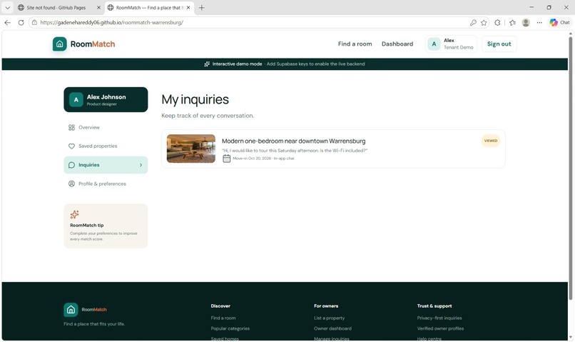Click the Move-in Oct 20, 2026 text
The image size is (575, 342).
point(252,159)
